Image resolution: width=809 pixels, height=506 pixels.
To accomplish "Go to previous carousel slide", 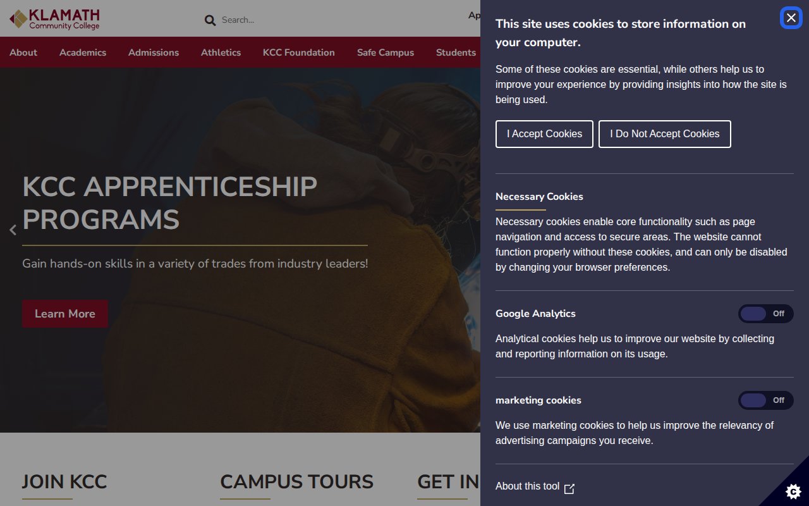I will pyautogui.click(x=13, y=230).
